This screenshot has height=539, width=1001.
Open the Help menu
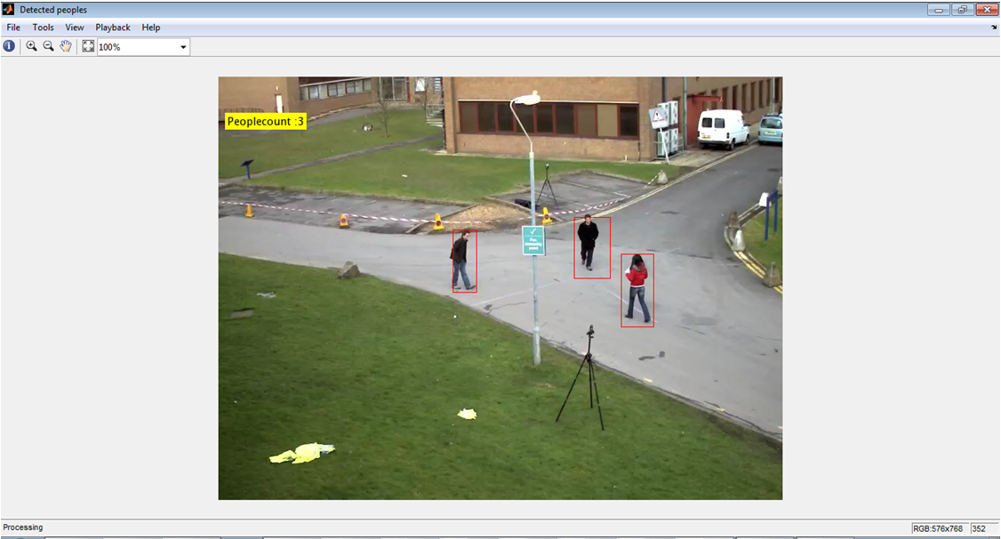151,28
